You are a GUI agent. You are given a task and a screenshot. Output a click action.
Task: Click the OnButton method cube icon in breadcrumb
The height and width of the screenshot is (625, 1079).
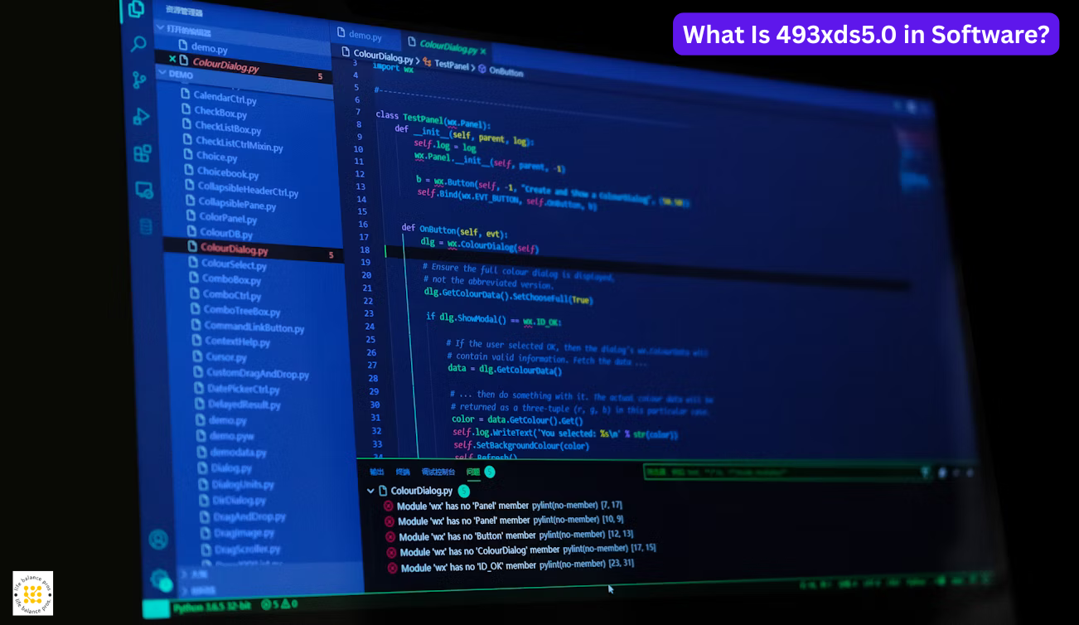482,69
